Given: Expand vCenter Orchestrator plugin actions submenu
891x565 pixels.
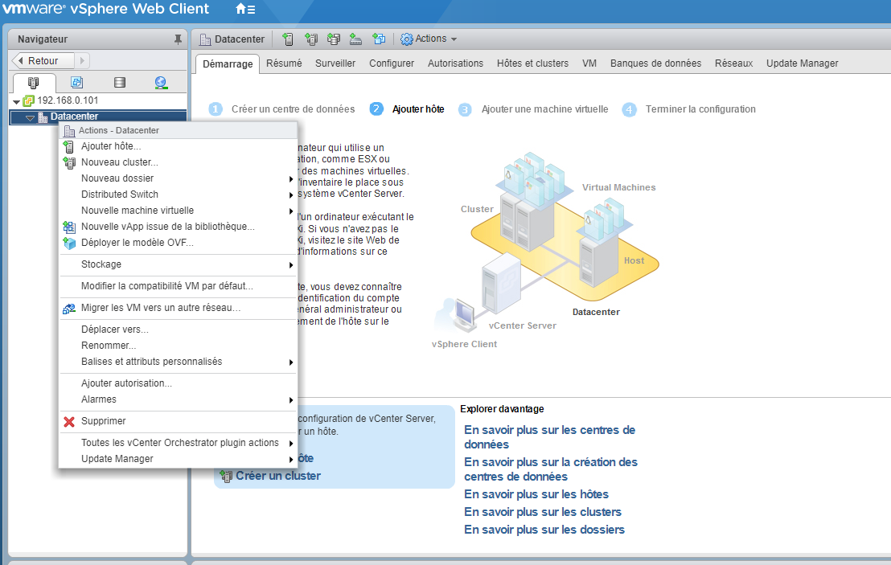Looking at the screenshot, I should click(x=291, y=444).
